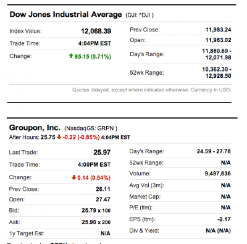Click the Groupon Day's Range 24.59 - 27.78
Image resolution: width=247 pixels, height=244 pixels.
click(x=214, y=151)
